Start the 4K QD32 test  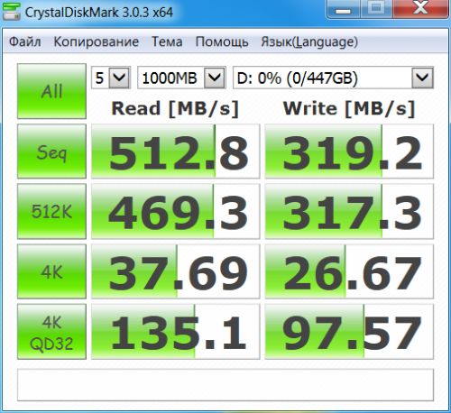51,332
